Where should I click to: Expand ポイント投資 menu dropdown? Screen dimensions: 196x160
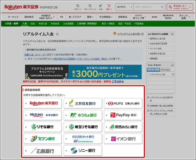point(184,17)
